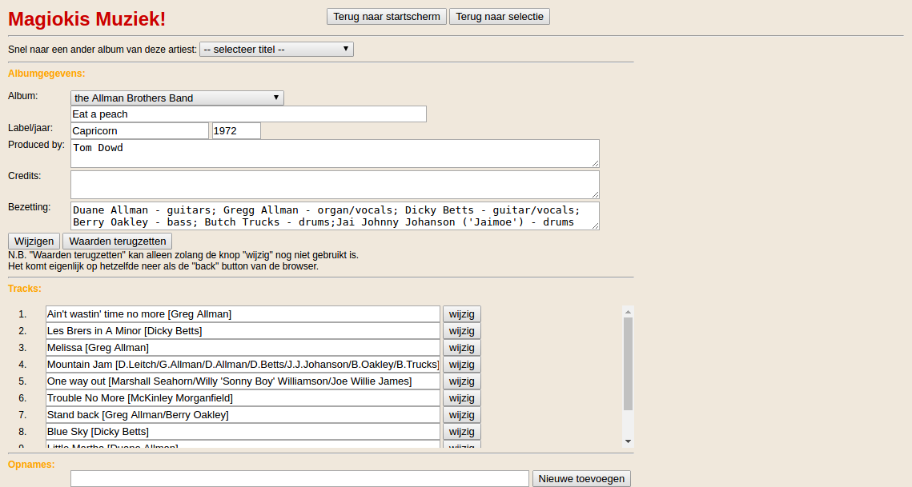Click the 'Terug naar startscherm' button

click(x=386, y=17)
